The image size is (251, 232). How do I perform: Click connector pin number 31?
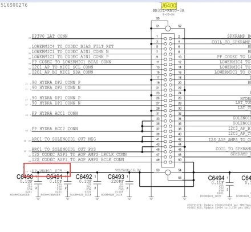158,114
